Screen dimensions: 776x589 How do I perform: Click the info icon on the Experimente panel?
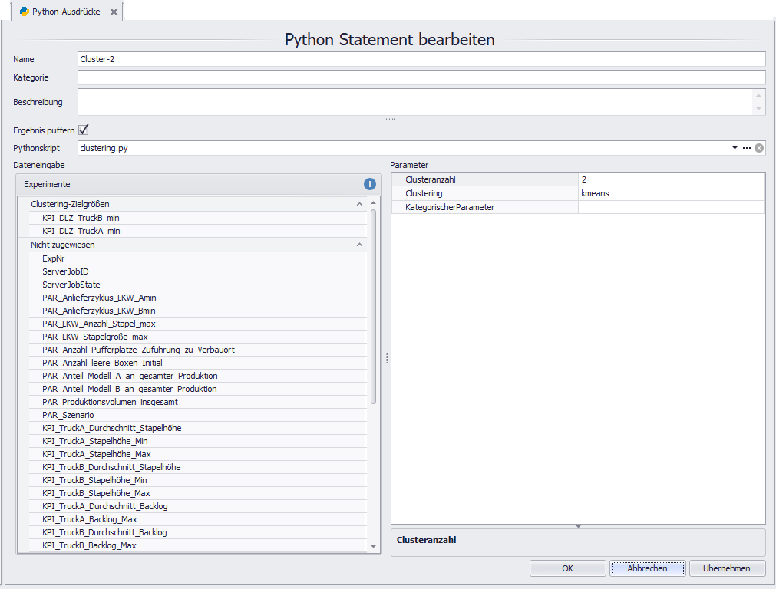369,184
